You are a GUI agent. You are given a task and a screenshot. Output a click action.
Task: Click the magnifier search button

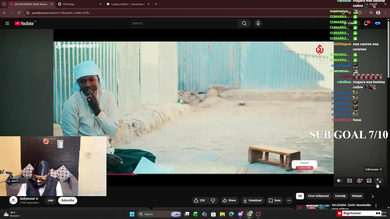(x=244, y=23)
